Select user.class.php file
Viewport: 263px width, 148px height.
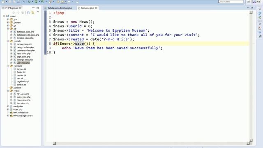tap(23, 63)
